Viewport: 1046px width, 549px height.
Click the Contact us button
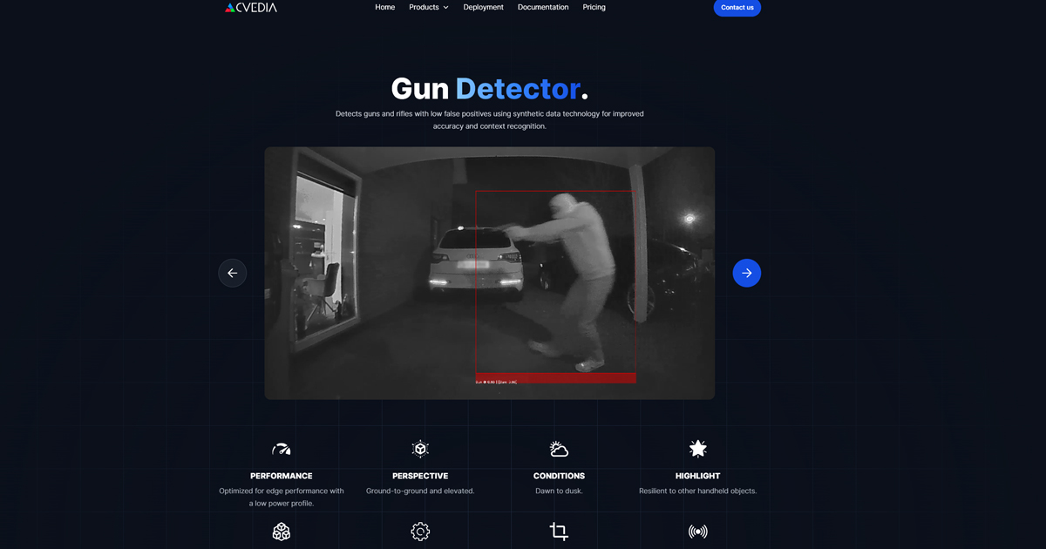coord(737,8)
